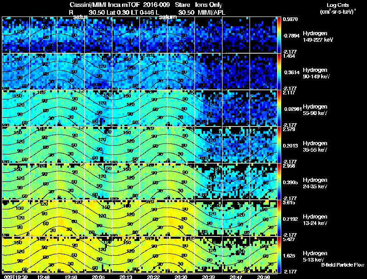Click the time axis label '20:22'
Image resolution: width=367 pixels, height=279 pixels.
(153, 277)
